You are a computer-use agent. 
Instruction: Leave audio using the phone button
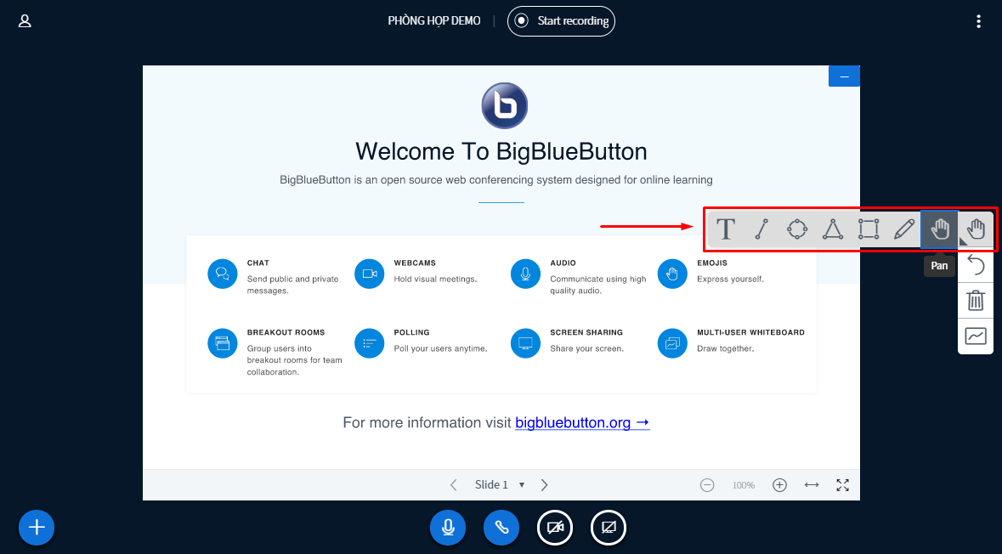(501, 528)
